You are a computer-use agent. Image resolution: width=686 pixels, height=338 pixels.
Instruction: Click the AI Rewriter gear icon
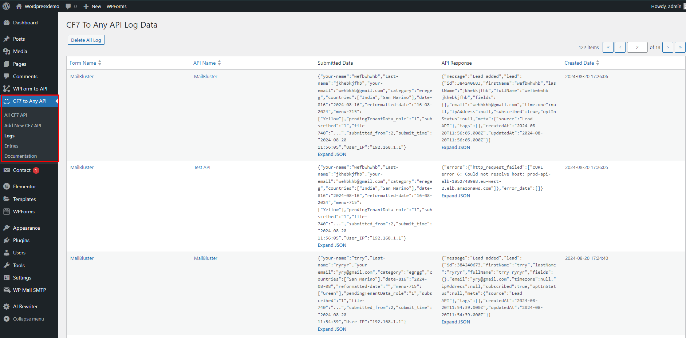click(7, 306)
